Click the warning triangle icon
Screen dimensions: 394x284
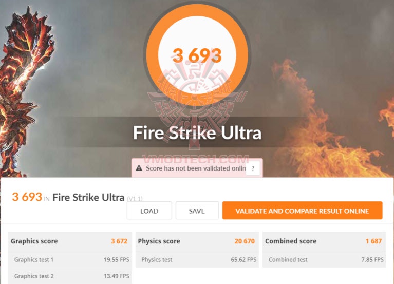pos(139,168)
